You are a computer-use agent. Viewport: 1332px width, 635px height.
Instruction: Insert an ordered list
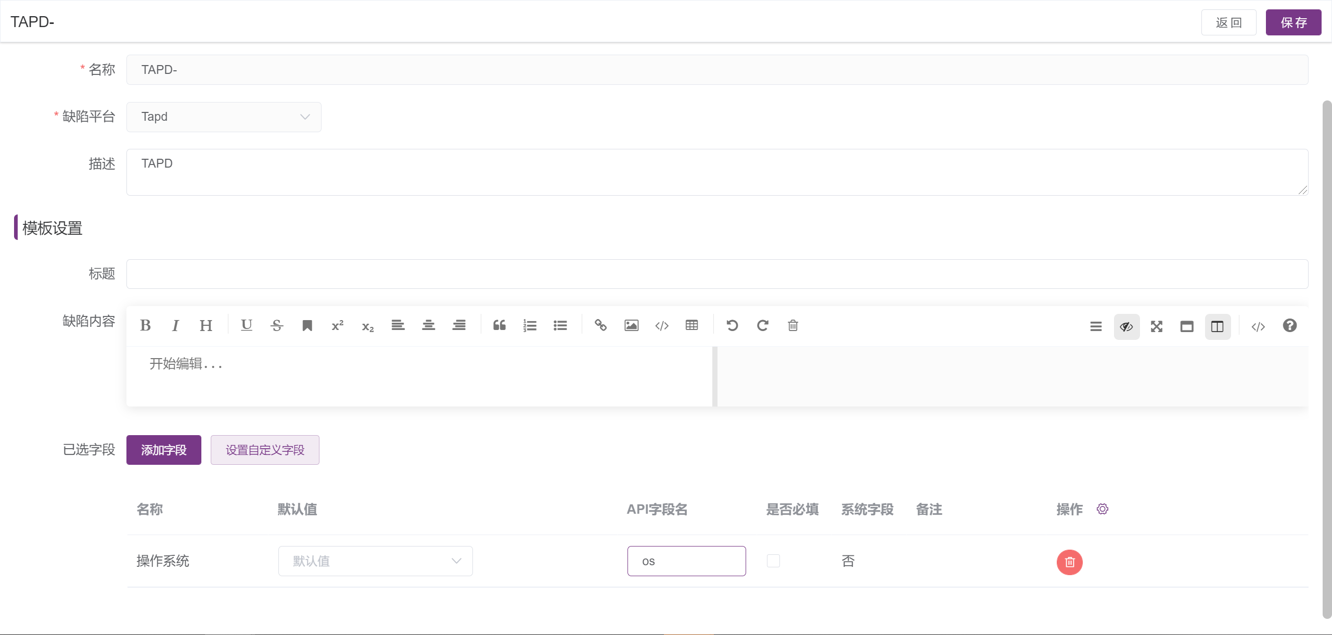(x=530, y=326)
